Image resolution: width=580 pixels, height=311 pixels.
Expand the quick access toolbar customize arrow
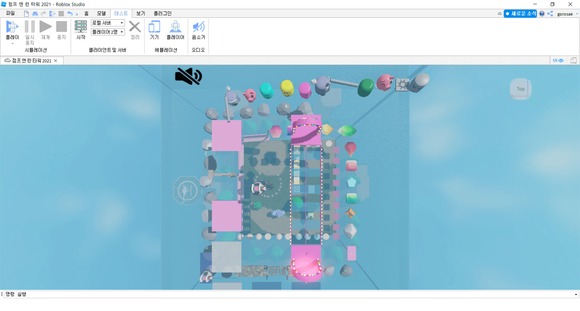[x=77, y=14]
